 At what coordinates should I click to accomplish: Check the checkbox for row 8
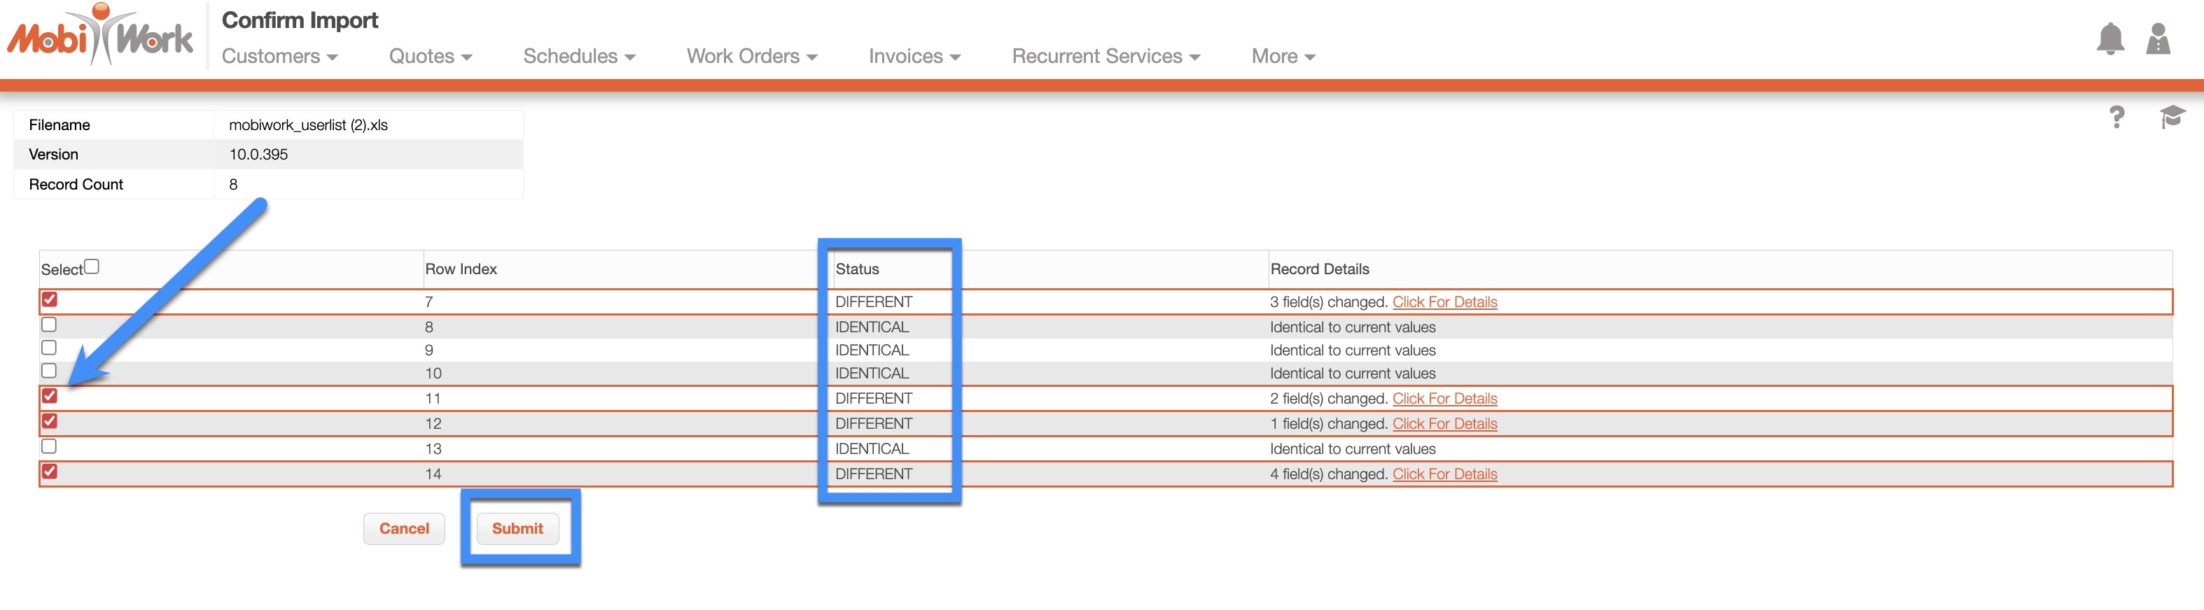50,325
